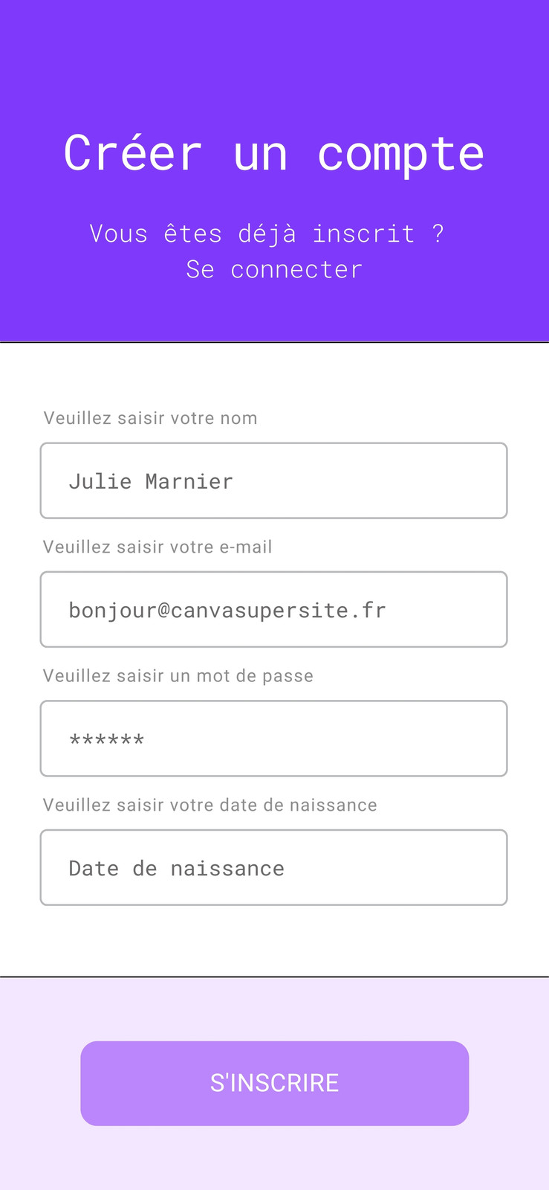Tap the S'INSCRIRE button
Screen dimensions: 549x1190
tap(274, 1083)
